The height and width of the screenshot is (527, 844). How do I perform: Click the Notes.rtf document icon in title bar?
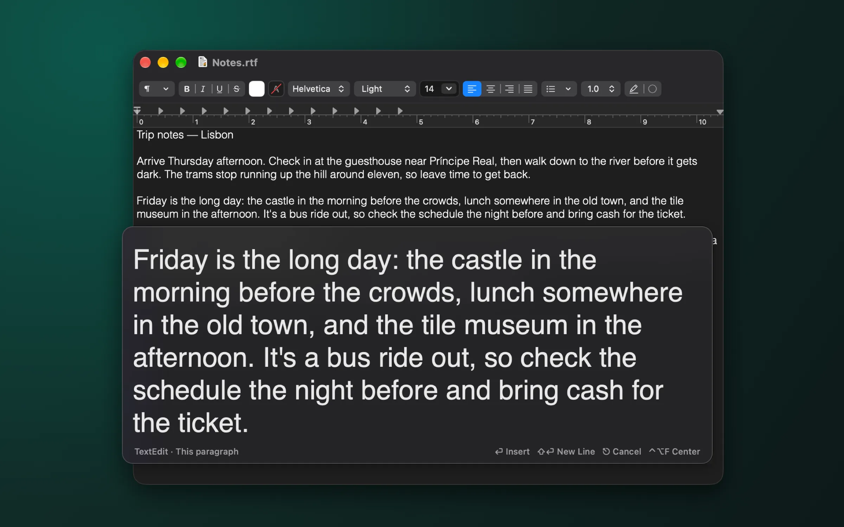(x=203, y=62)
